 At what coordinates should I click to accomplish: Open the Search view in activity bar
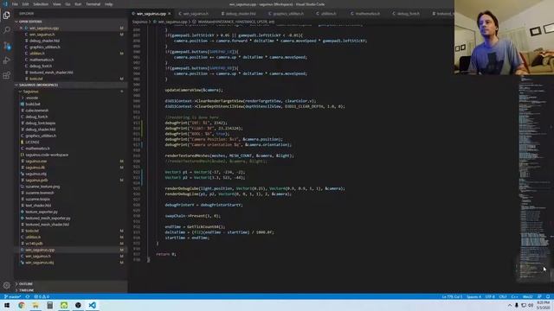(x=6, y=30)
